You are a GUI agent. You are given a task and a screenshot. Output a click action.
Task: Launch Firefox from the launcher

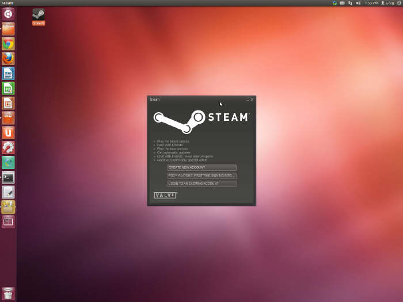[8, 59]
